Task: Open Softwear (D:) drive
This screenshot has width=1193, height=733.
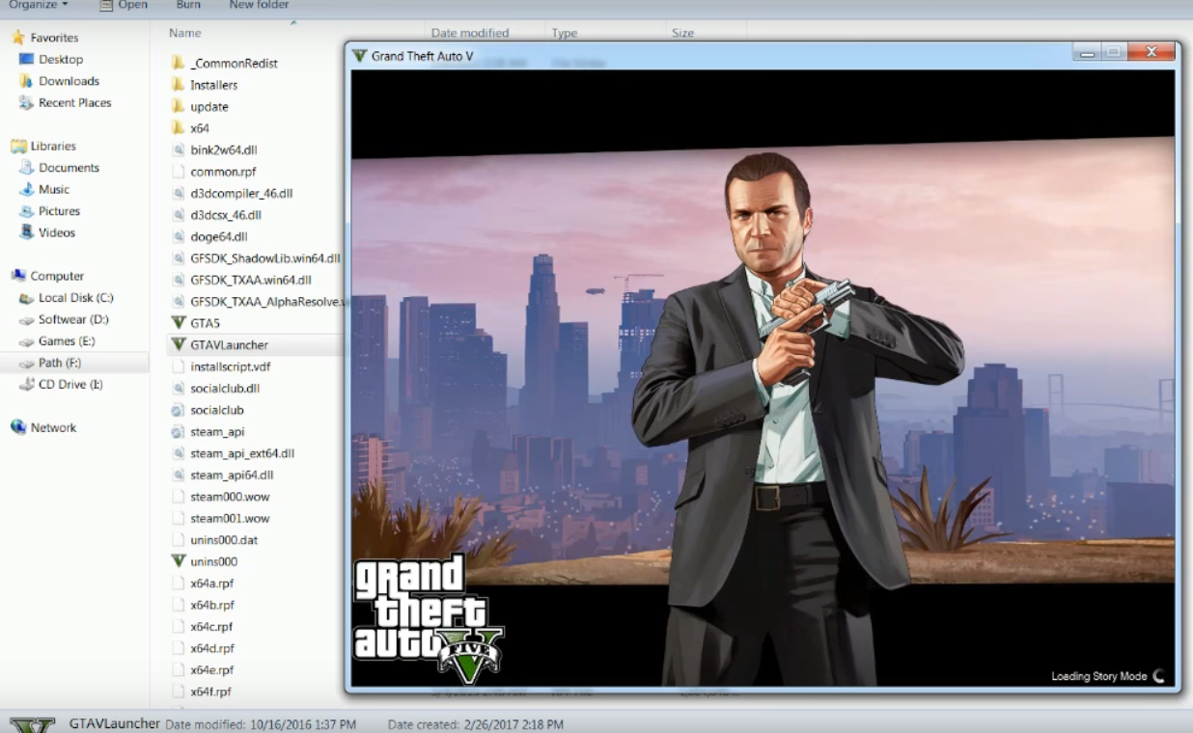Action: (x=73, y=319)
